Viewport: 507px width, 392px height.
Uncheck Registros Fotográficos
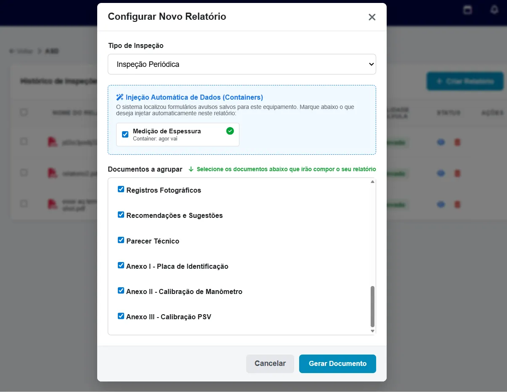point(121,190)
